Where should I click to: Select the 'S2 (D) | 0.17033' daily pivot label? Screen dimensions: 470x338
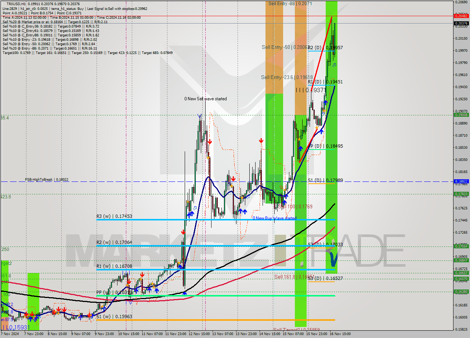325,244
